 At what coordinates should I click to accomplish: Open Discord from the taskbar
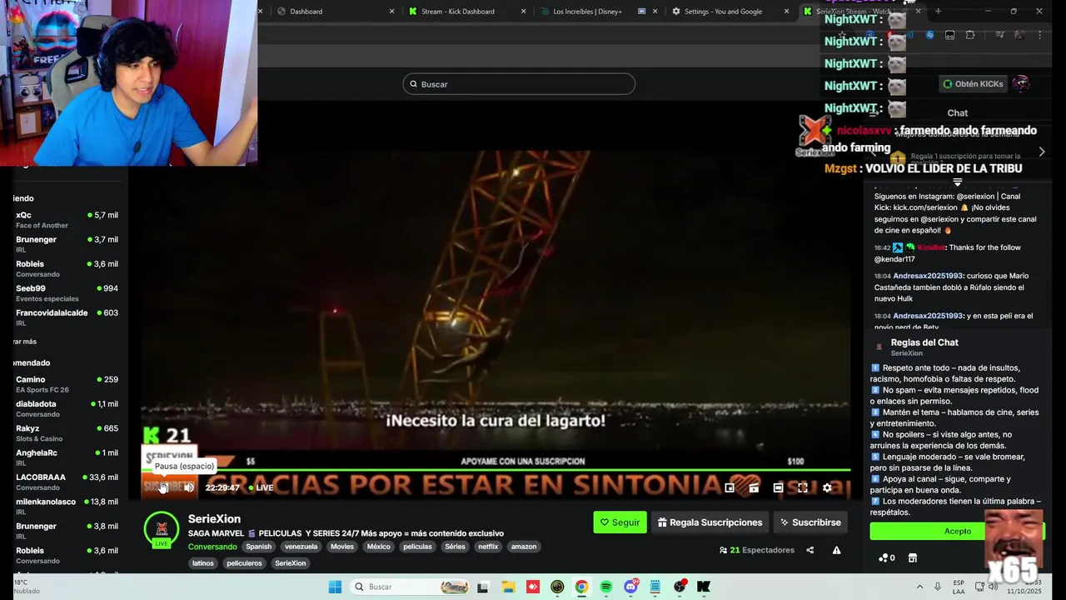tap(630, 587)
